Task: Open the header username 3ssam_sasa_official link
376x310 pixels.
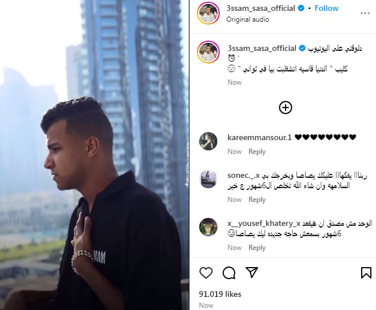Action: pos(260,8)
